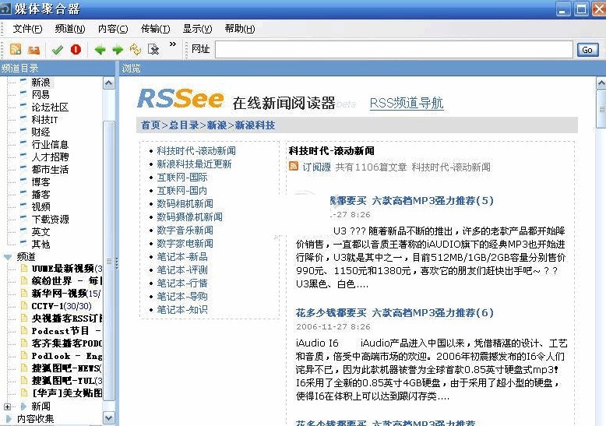The height and width of the screenshot is (426, 606).
Task: Show more toolbar buttons chevron
Action: [172, 44]
